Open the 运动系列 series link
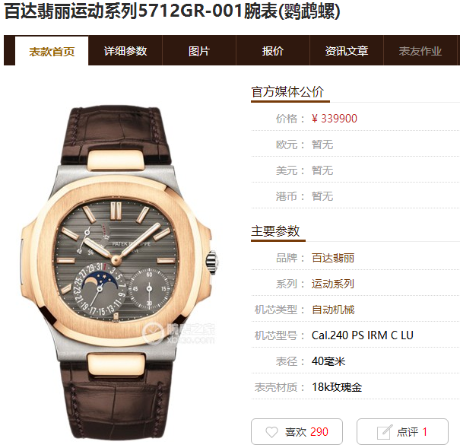The image size is (460, 448). [x=333, y=284]
